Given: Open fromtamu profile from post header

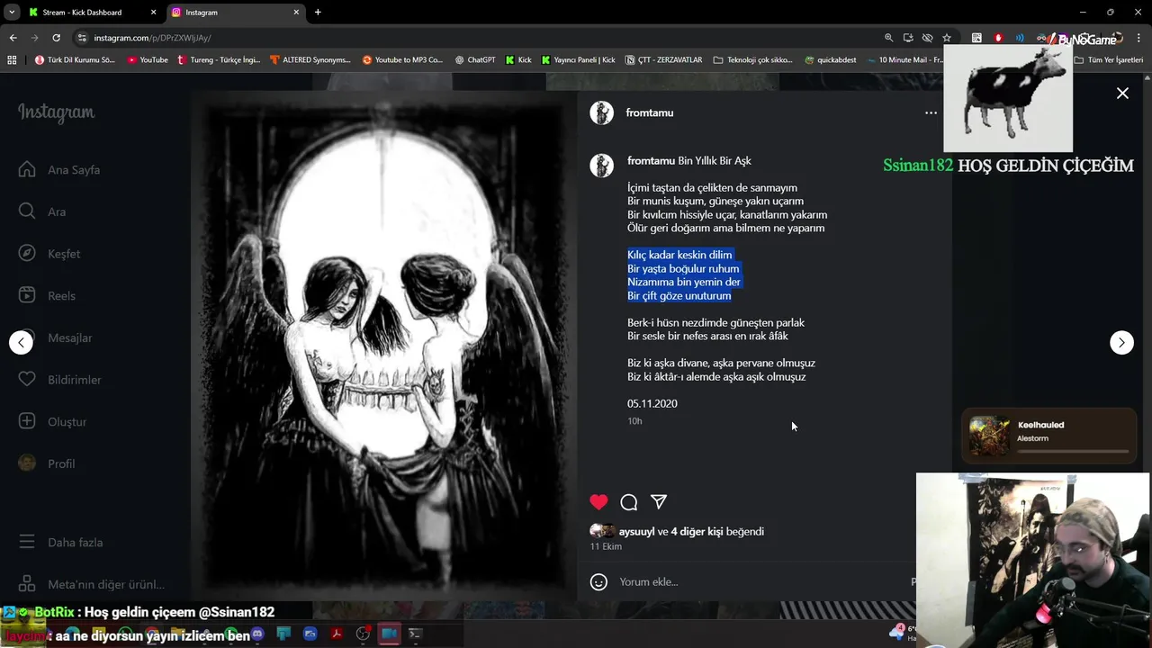Looking at the screenshot, I should click(650, 112).
